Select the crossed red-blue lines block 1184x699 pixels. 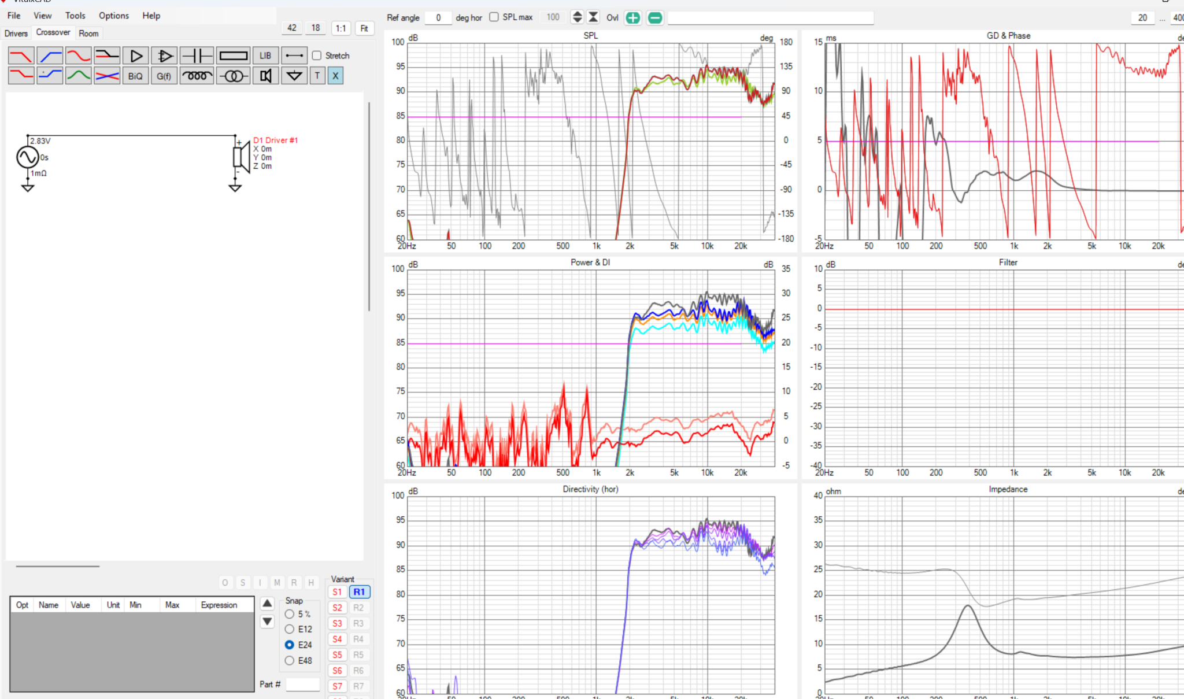click(x=107, y=76)
